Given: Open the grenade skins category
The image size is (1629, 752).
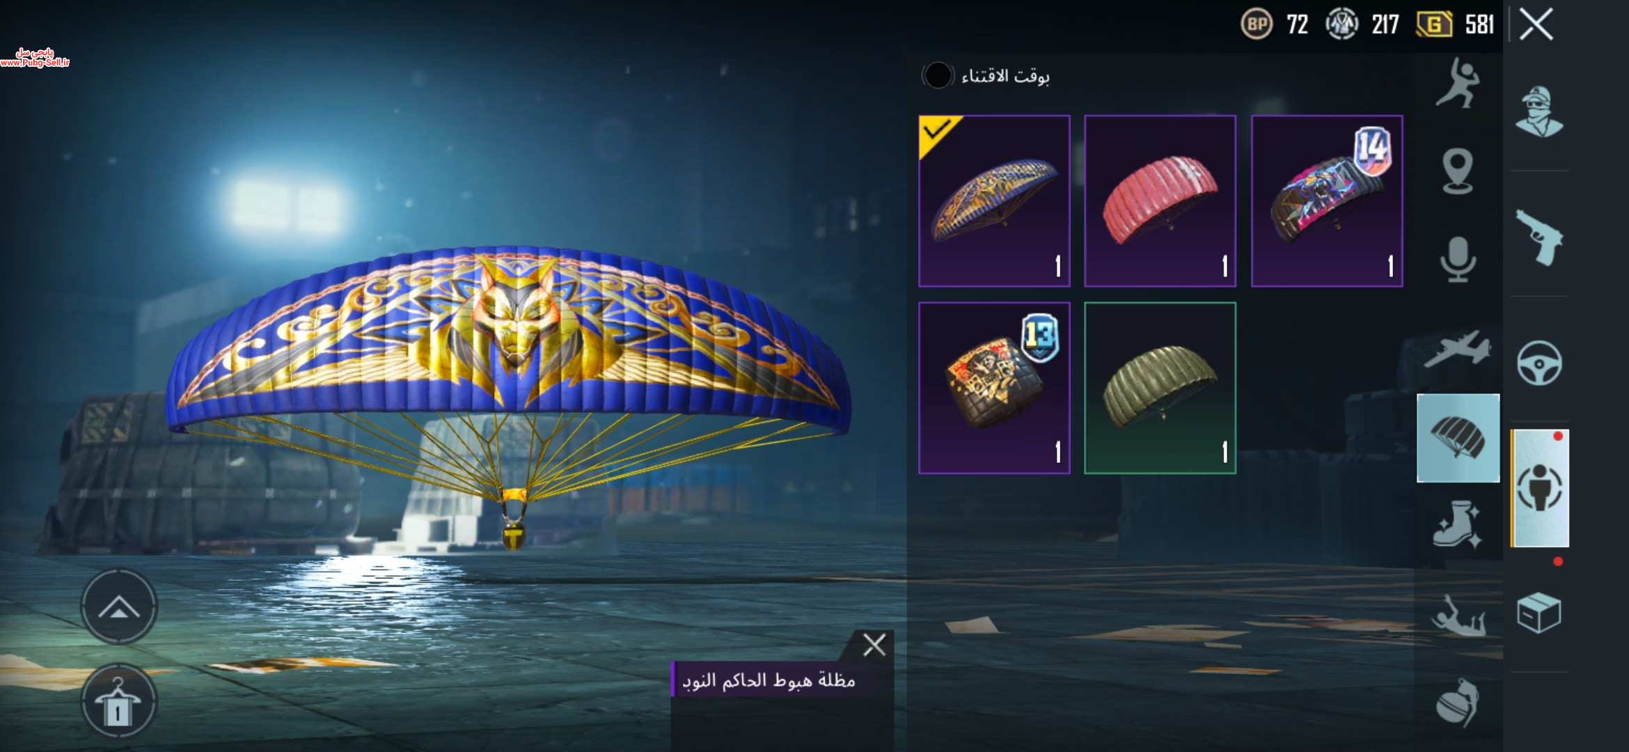Looking at the screenshot, I should (1457, 703).
